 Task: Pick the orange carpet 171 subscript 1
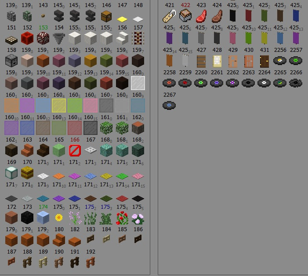pos(59,176)
